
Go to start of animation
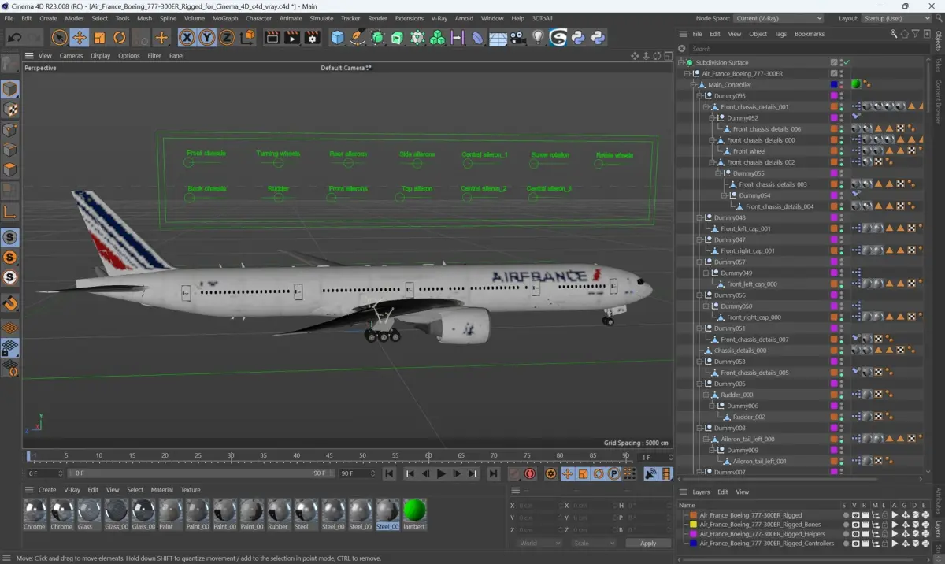[x=389, y=473]
